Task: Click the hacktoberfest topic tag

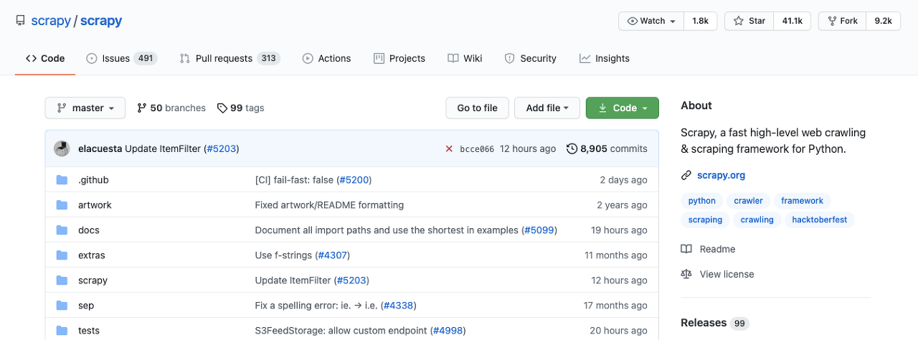Action: click(820, 220)
